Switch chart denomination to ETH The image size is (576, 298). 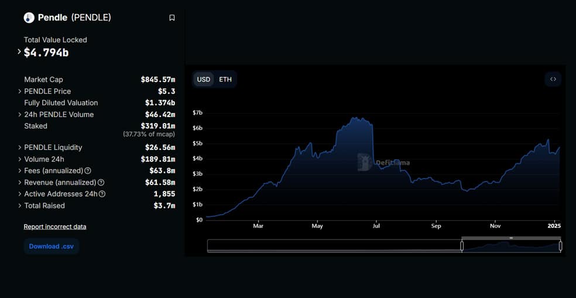click(x=225, y=80)
